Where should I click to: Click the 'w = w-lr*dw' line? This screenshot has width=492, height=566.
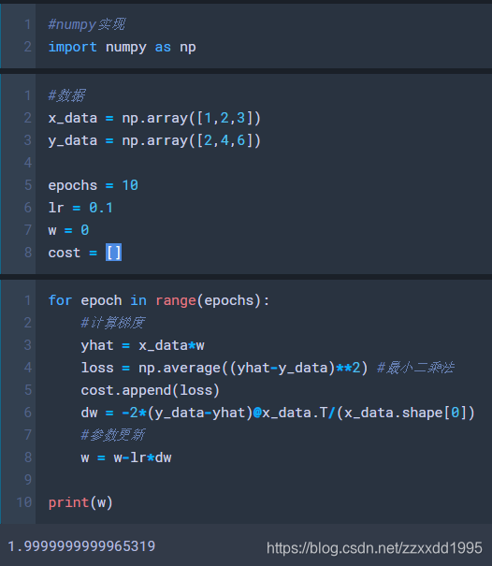(x=126, y=457)
